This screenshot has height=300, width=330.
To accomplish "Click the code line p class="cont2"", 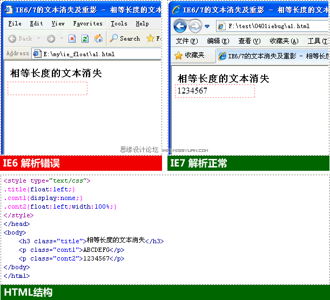I will click(71, 258).
